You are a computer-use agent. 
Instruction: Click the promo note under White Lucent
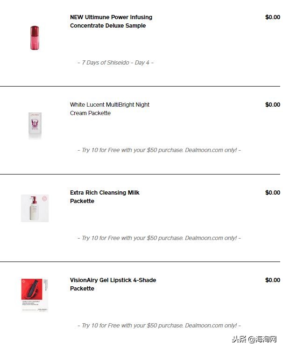click(159, 150)
